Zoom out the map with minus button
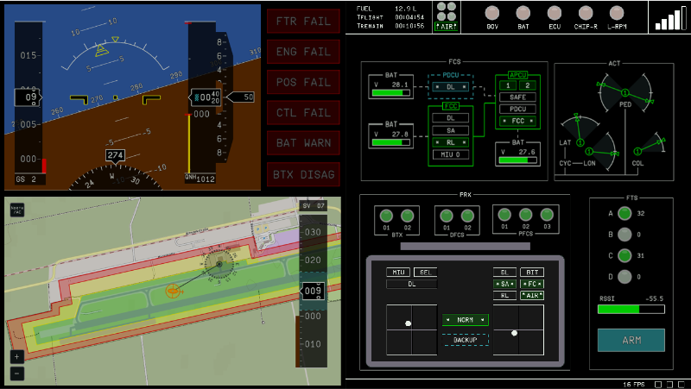 point(16,373)
